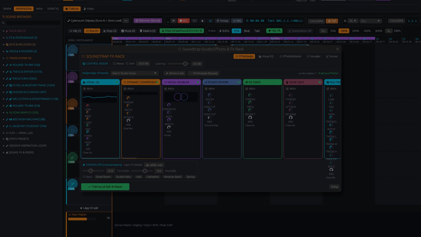Select the Cathedral impulse bank preset
Screen dimensions: 421x237
pyautogui.click(x=153, y=177)
